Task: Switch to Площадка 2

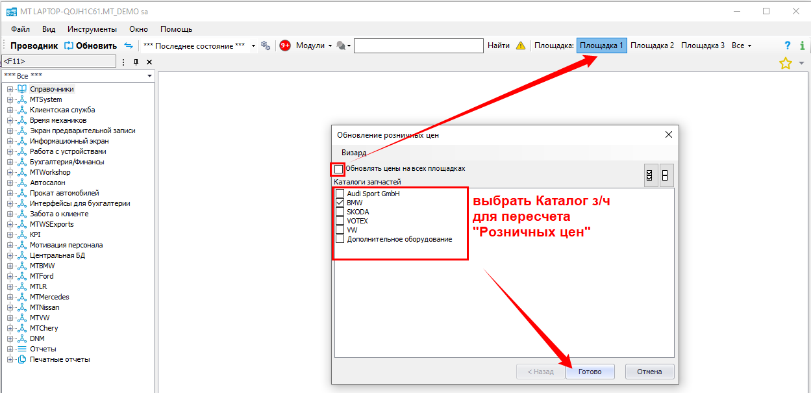Action: [652, 45]
